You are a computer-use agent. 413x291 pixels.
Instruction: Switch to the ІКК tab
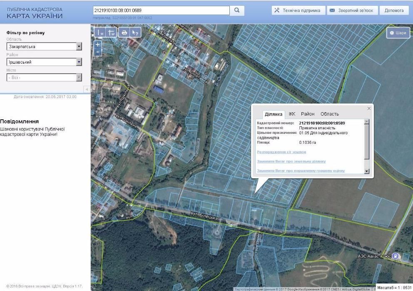(x=292, y=114)
